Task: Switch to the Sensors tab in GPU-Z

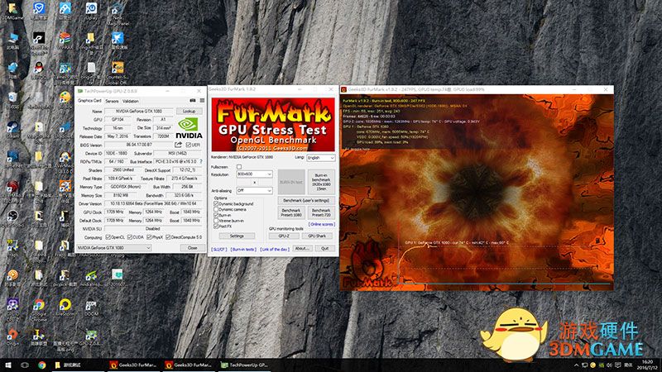Action: 111,100
